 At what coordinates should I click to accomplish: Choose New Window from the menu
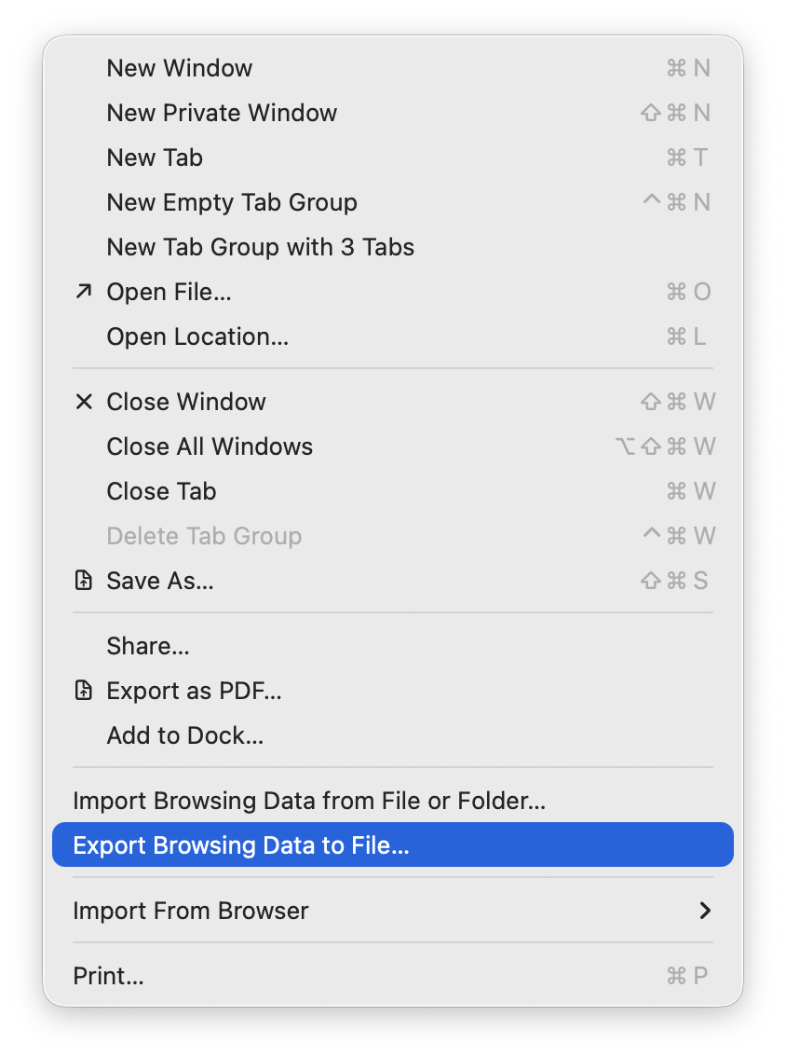click(x=180, y=68)
